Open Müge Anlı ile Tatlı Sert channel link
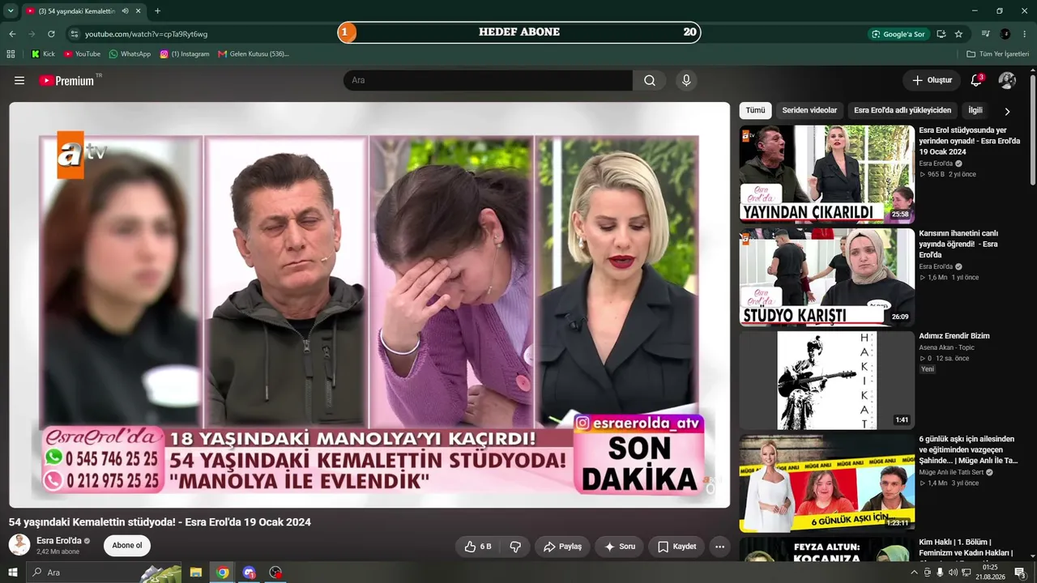This screenshot has height=583, width=1037. pos(951,472)
